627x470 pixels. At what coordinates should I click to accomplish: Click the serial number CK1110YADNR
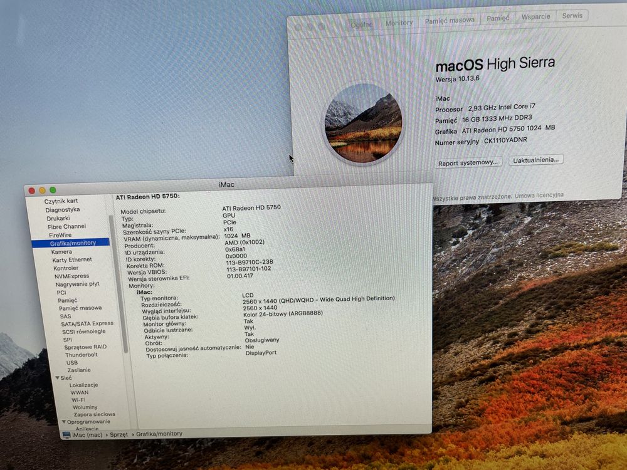coord(505,140)
